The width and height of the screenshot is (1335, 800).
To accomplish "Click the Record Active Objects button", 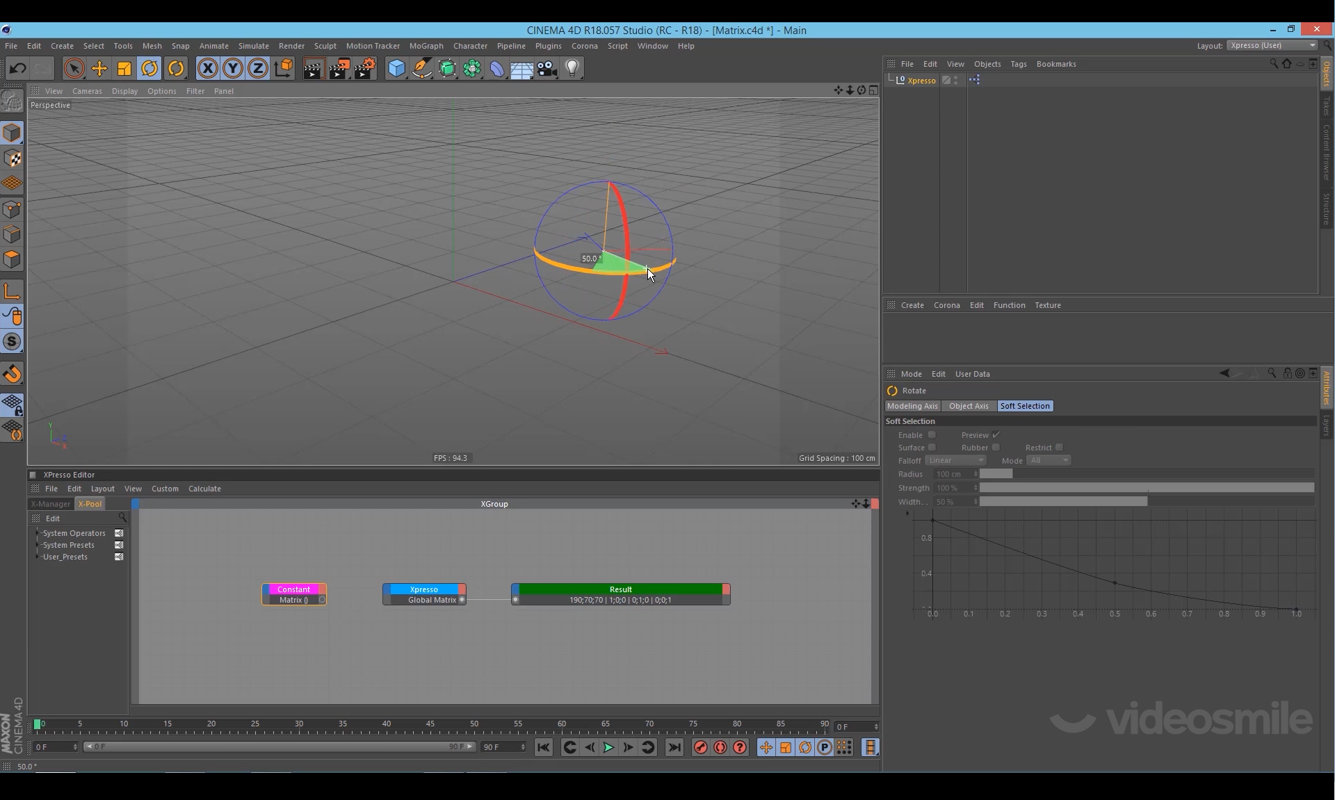I will pyautogui.click(x=701, y=747).
